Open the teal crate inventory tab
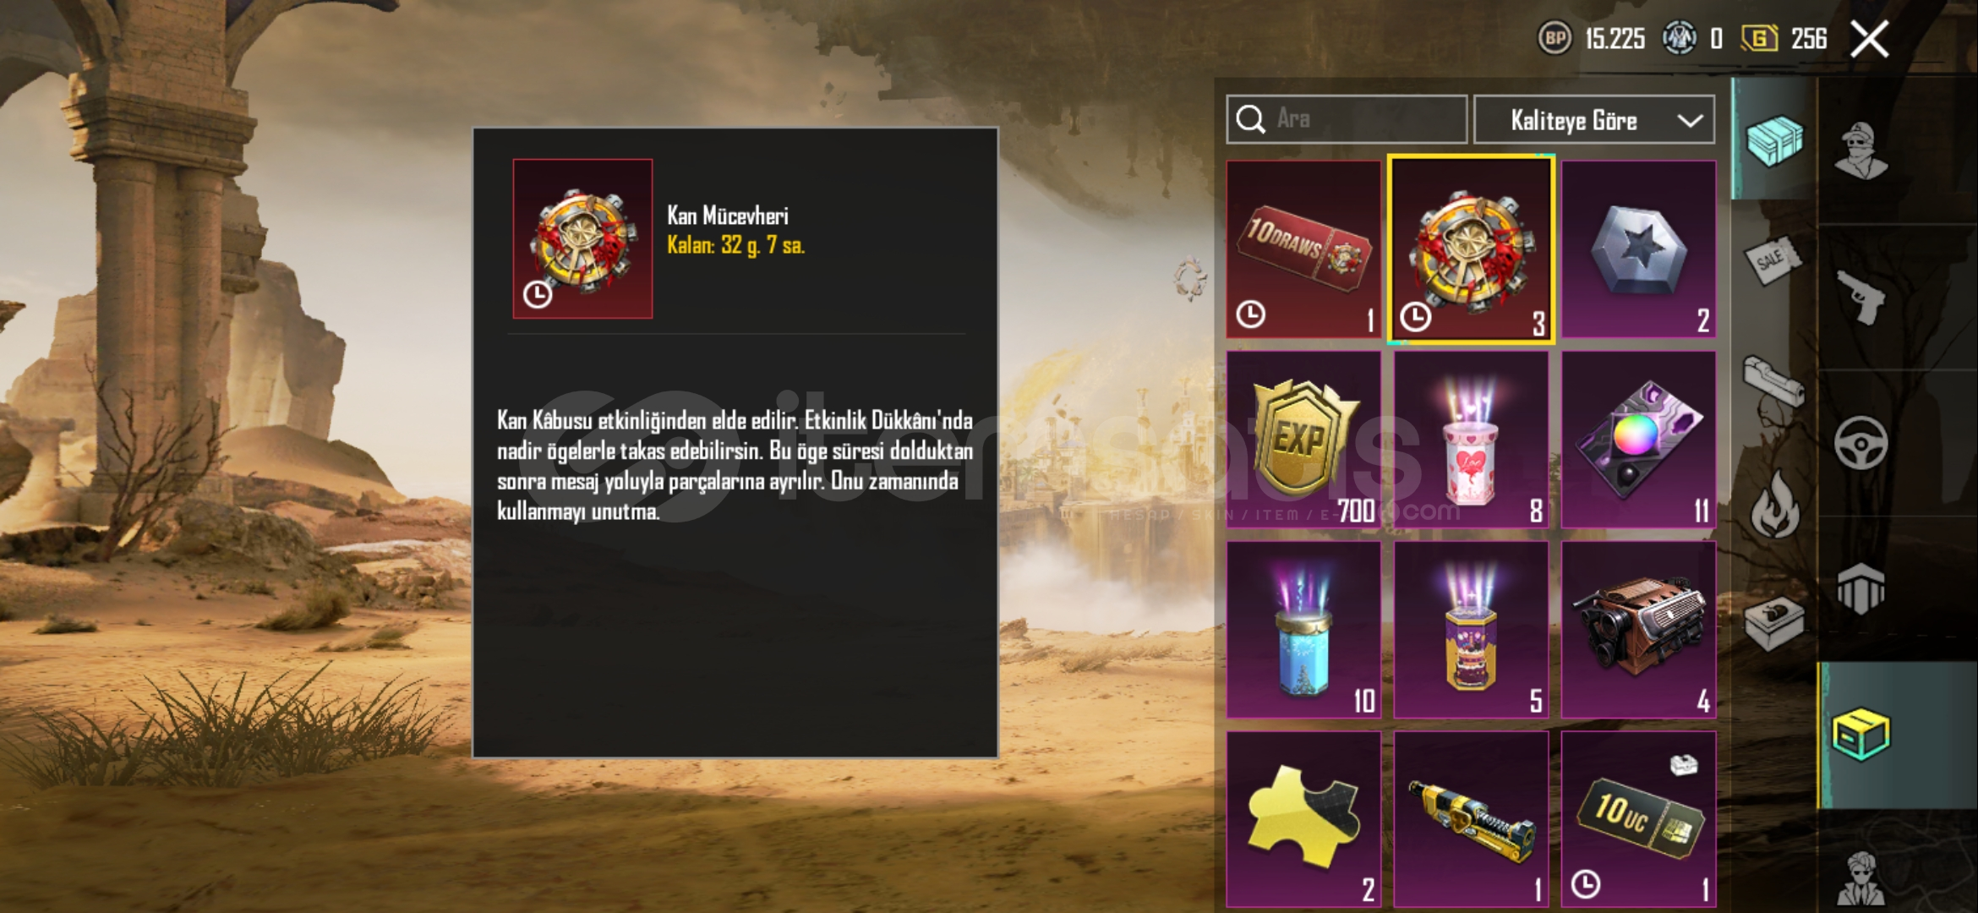Image resolution: width=1978 pixels, height=913 pixels. 1774,140
